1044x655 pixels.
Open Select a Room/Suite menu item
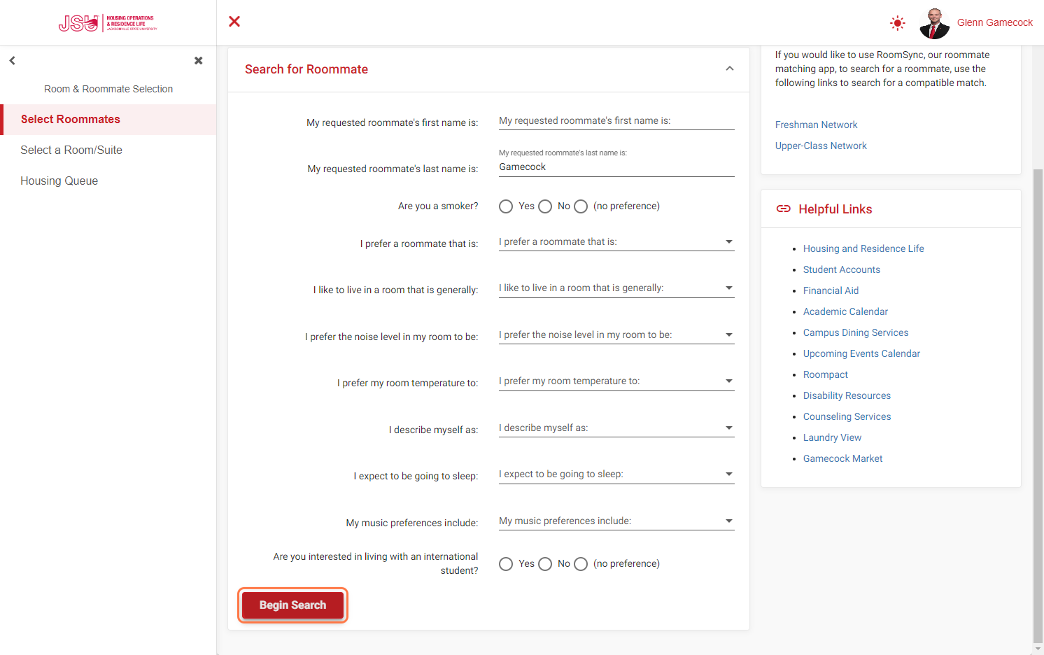coord(108,150)
